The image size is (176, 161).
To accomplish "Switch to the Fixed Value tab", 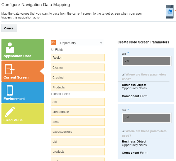I will tap(23, 114).
